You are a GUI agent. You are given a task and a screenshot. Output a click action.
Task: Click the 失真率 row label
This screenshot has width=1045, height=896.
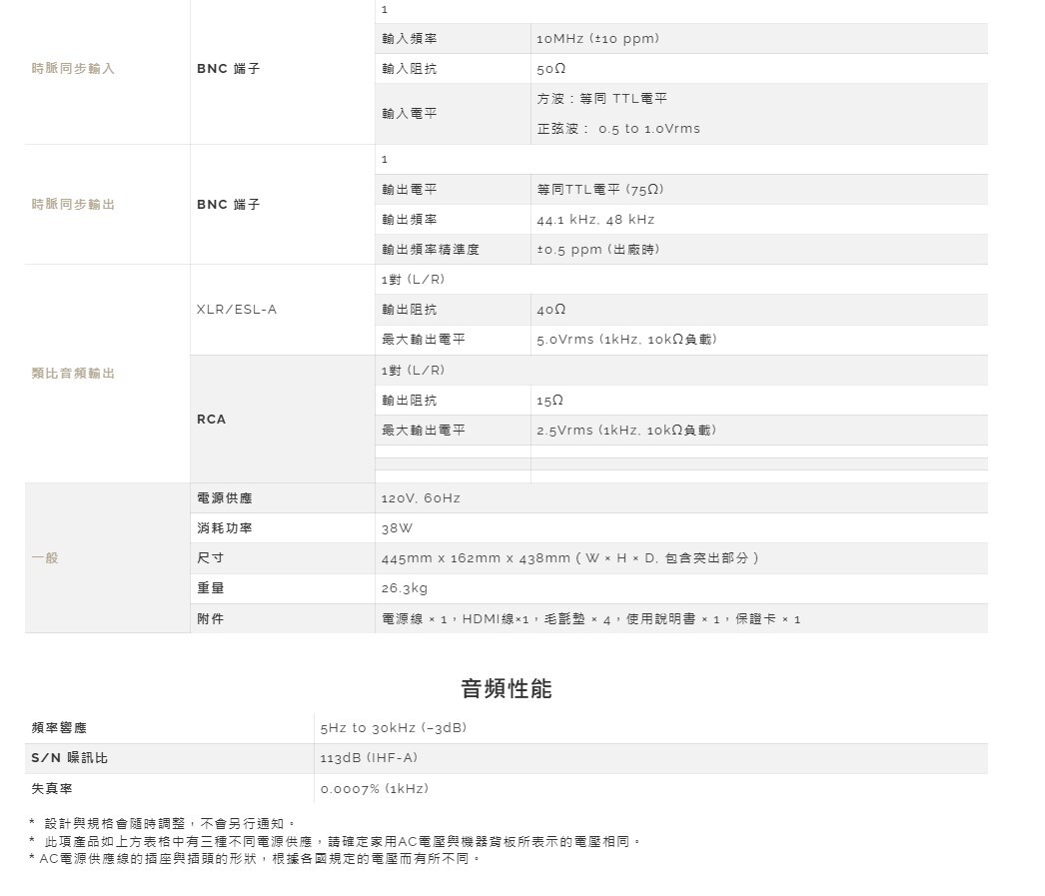tap(52, 789)
